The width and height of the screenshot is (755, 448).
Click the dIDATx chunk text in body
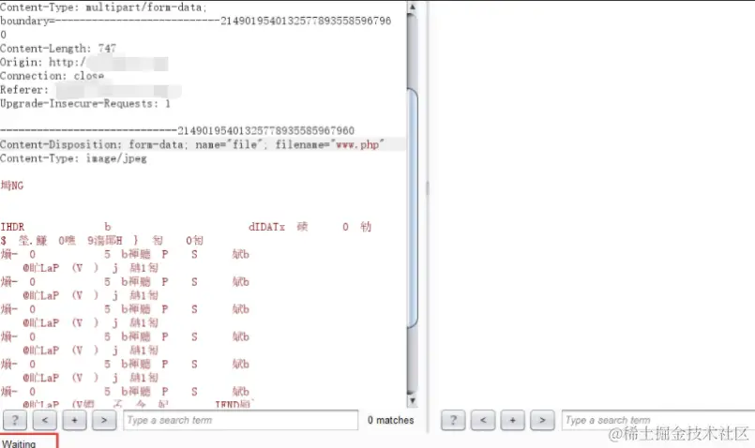coord(266,227)
